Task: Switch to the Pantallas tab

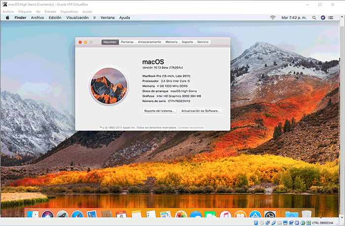Action: tap(127, 42)
